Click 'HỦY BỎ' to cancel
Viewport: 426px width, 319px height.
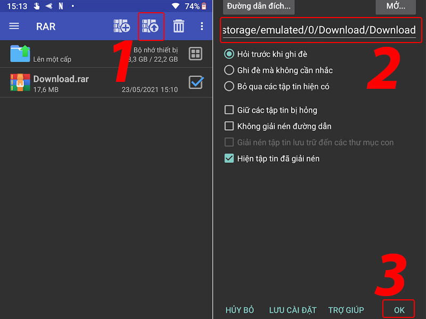(240, 310)
